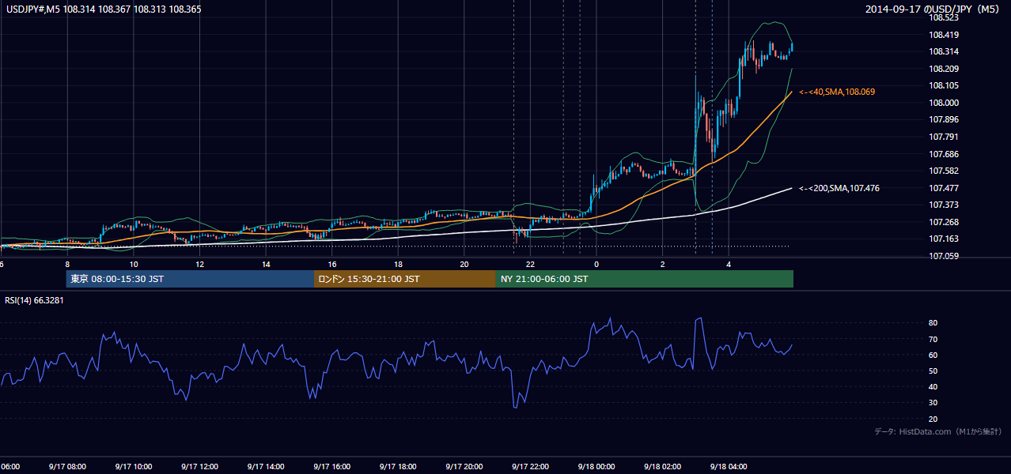This screenshot has height=474, width=1011.
Task: Click the 9/18 00:00 date axis label
Action: coord(596,467)
